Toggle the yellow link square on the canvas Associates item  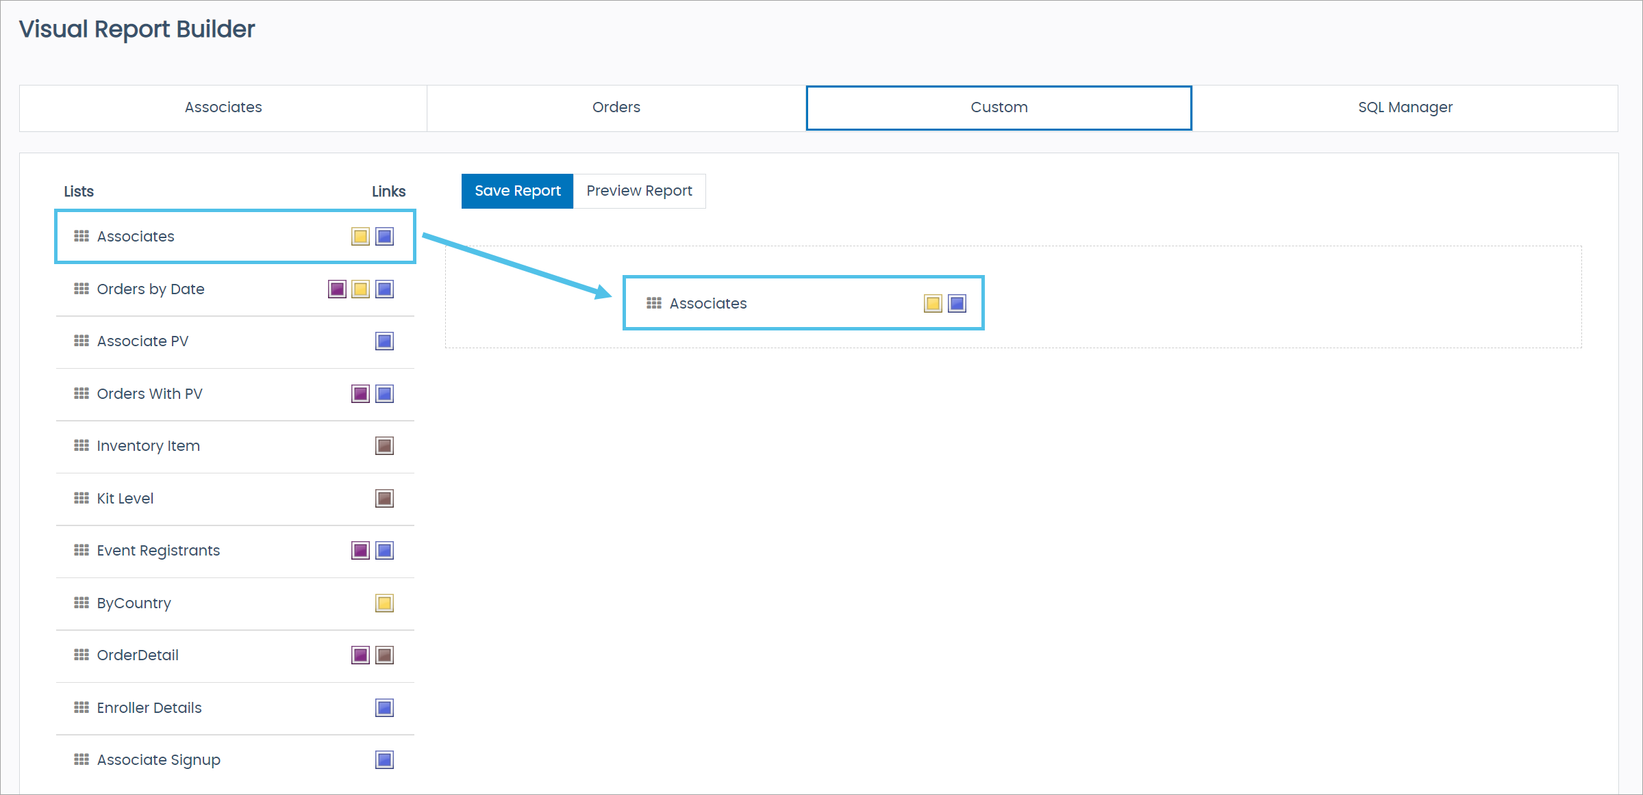pos(932,303)
